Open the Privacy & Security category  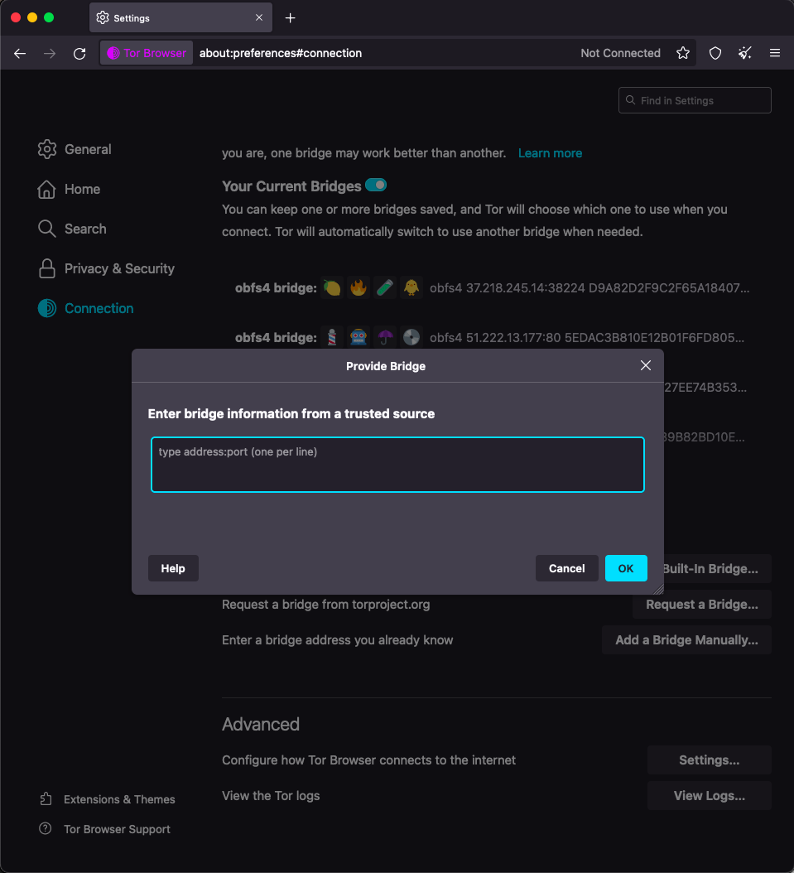[x=106, y=269]
